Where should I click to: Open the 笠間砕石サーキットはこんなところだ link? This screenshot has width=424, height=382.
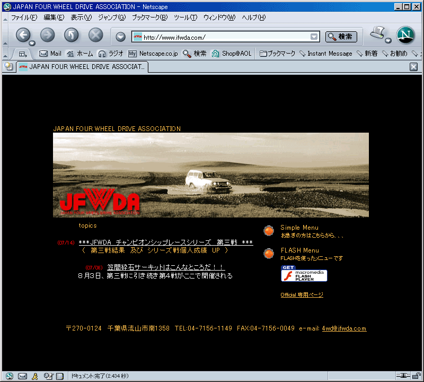[166, 267]
